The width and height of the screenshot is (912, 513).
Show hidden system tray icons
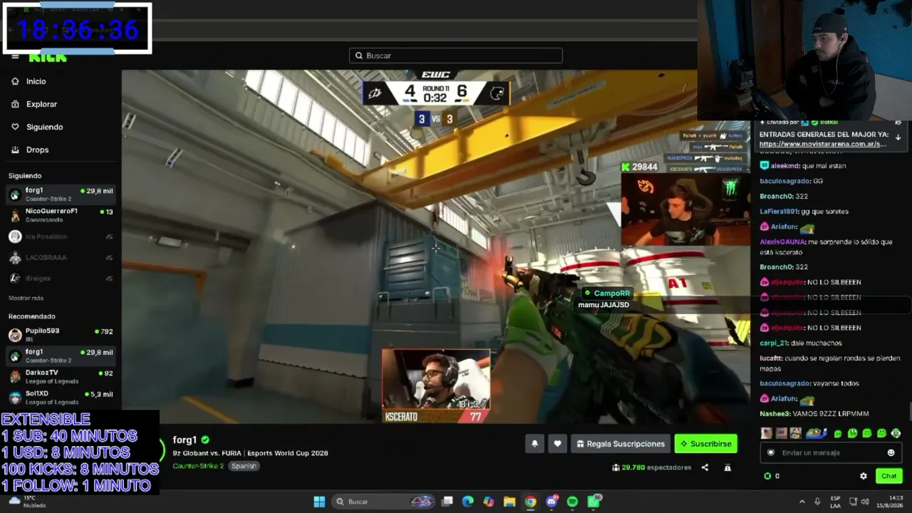pyautogui.click(x=802, y=502)
